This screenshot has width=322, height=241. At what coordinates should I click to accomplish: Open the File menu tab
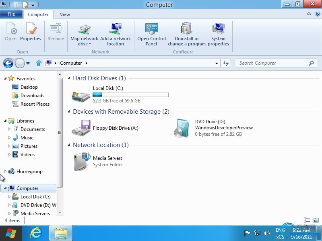[x=11, y=14]
